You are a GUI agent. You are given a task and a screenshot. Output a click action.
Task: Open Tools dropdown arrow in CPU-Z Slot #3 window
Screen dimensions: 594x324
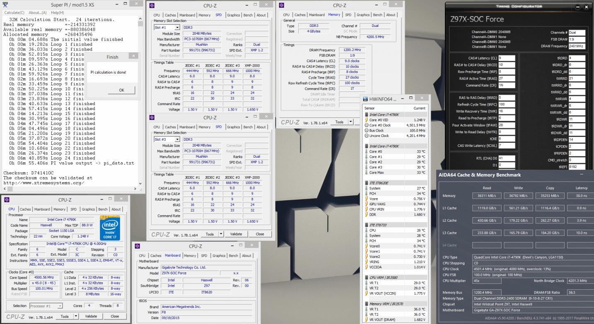point(221,234)
